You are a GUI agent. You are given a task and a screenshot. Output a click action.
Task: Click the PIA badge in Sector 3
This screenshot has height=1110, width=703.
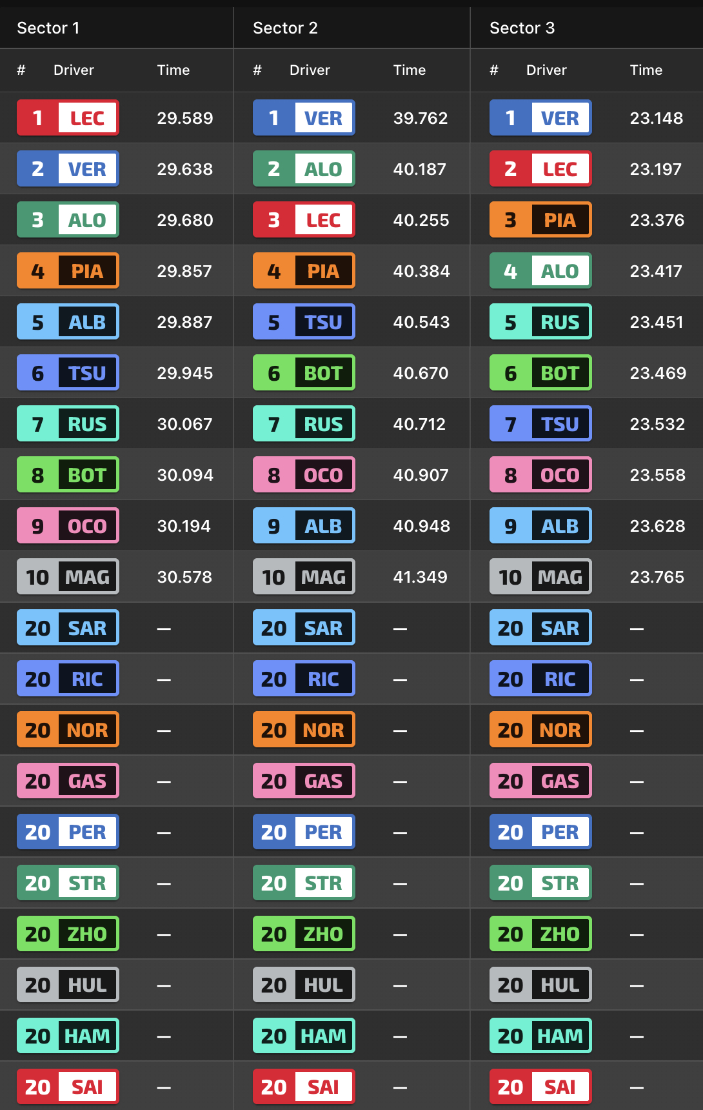pyautogui.click(x=540, y=219)
